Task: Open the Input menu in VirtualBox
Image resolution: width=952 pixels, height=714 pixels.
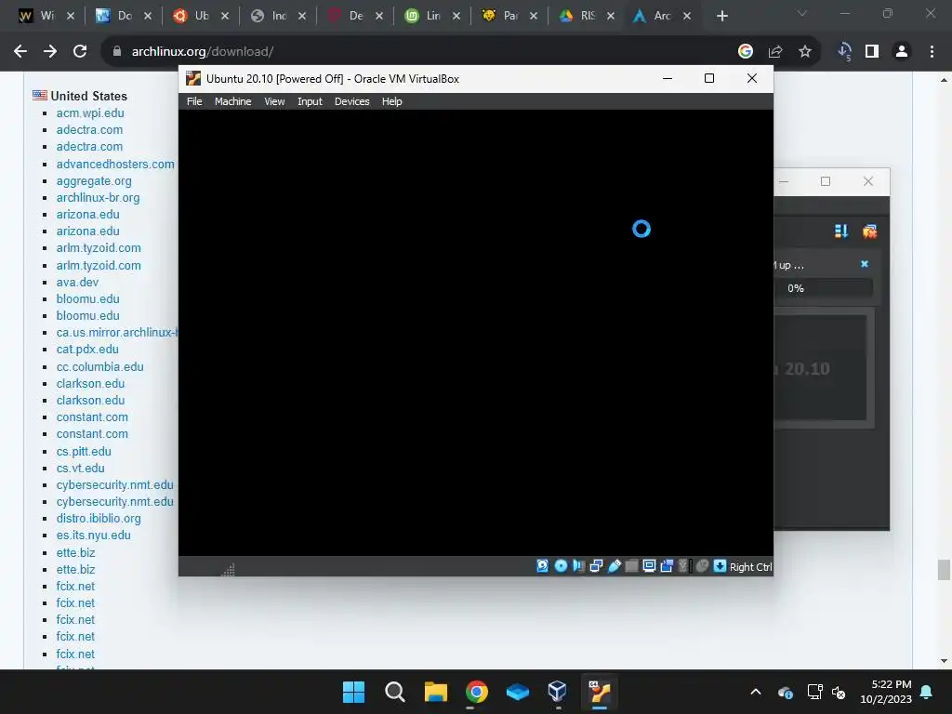Action: pyautogui.click(x=310, y=101)
